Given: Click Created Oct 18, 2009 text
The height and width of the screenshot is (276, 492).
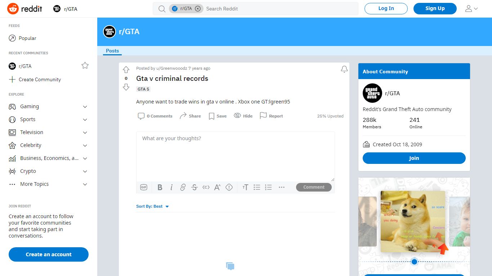Looking at the screenshot, I should click(x=397, y=144).
